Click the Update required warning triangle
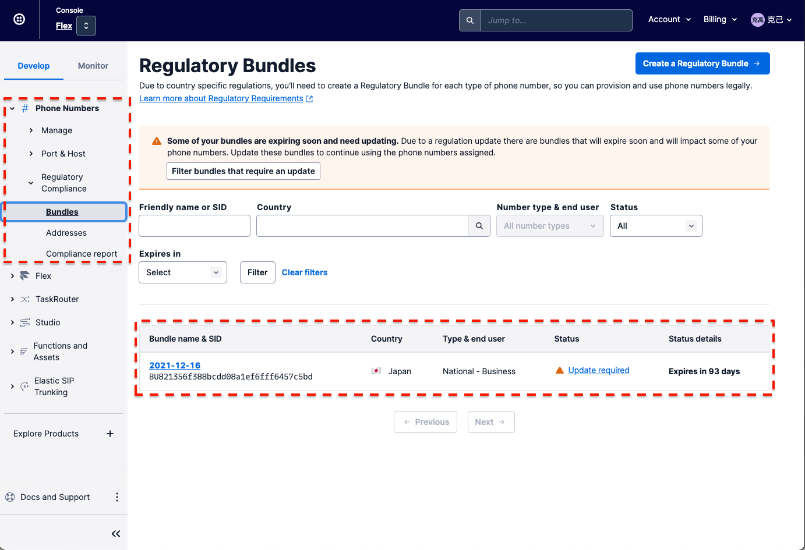The image size is (805, 550). click(560, 370)
